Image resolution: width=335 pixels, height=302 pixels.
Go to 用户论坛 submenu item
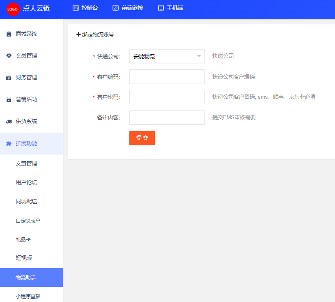coord(31,182)
